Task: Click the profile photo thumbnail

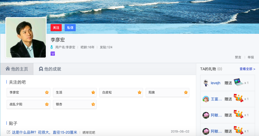Action: point(26,38)
